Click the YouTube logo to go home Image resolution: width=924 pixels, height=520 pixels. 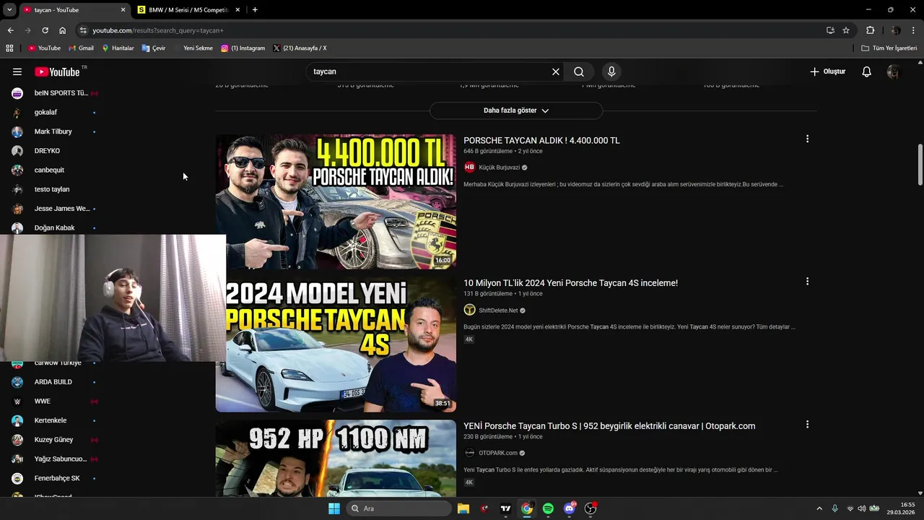(x=57, y=71)
